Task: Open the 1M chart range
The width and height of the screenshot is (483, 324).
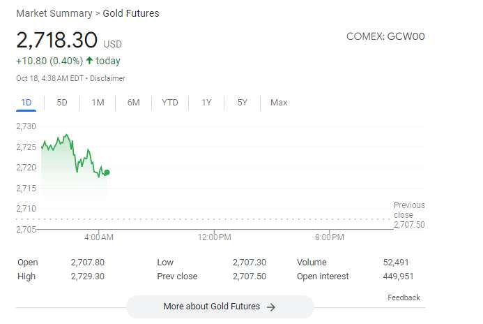Action: 98,103
